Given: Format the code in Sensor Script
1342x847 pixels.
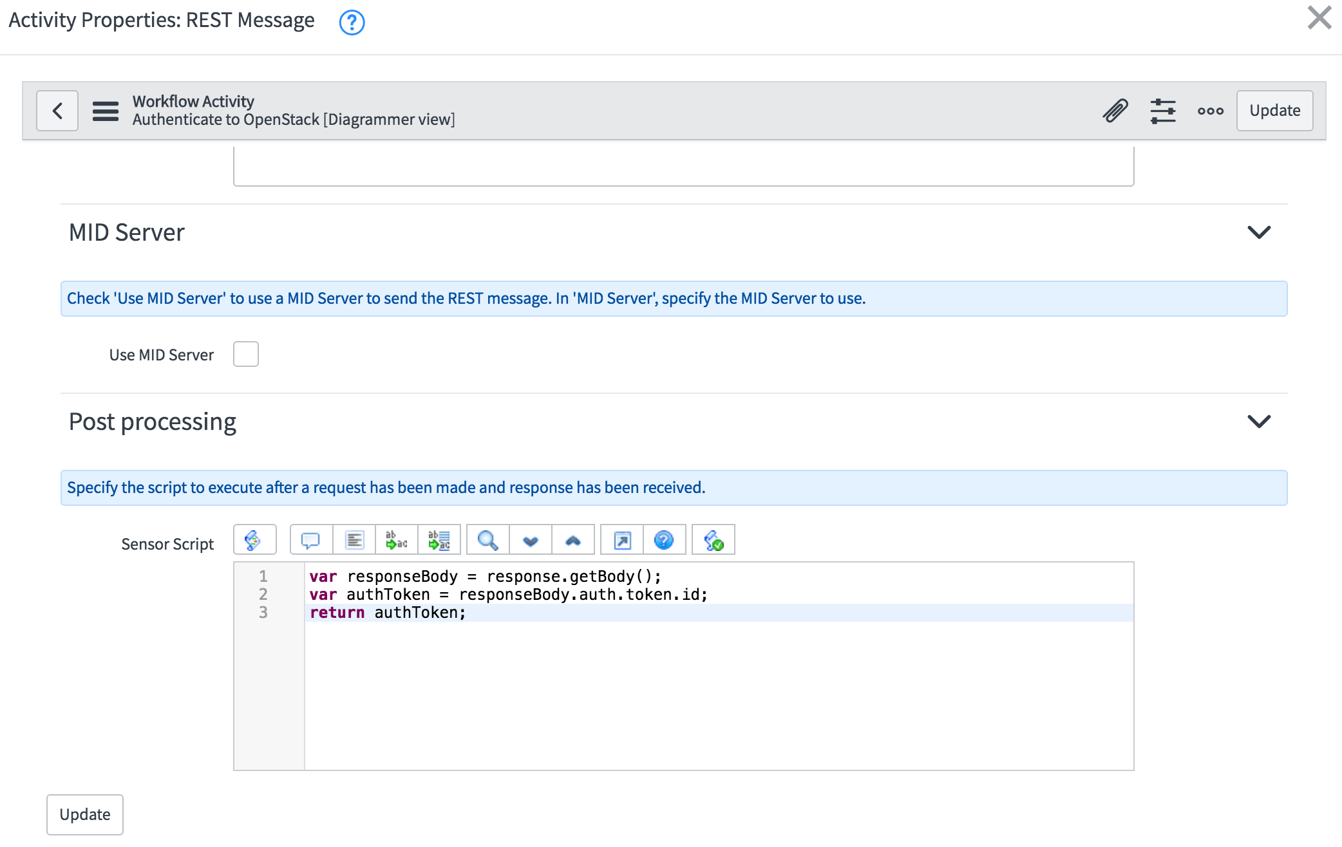Looking at the screenshot, I should point(354,540).
